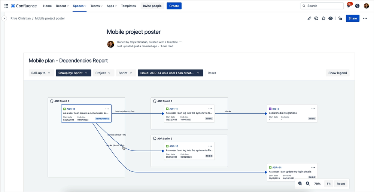
Task: Open the app switcher grid icon
Action: (x=6, y=6)
